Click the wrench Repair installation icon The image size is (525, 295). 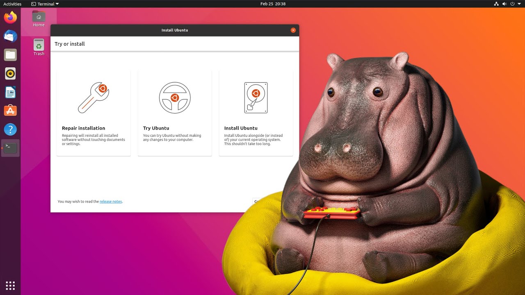[x=94, y=98]
